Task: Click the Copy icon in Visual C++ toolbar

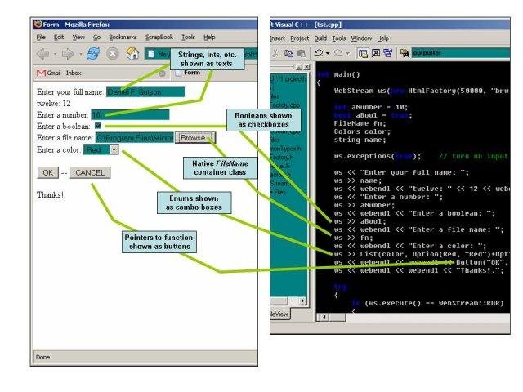Action: 288,53
